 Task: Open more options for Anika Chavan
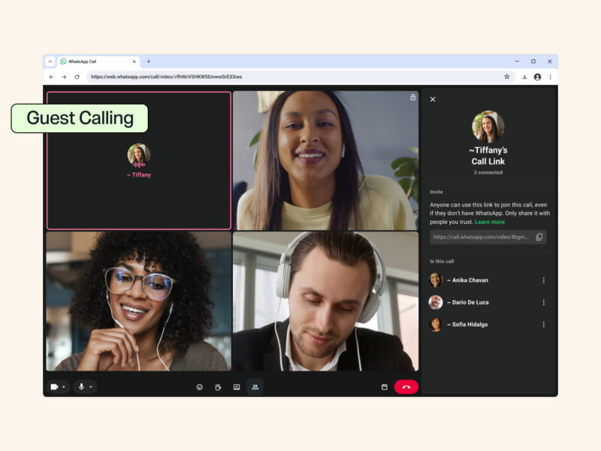[x=543, y=280]
